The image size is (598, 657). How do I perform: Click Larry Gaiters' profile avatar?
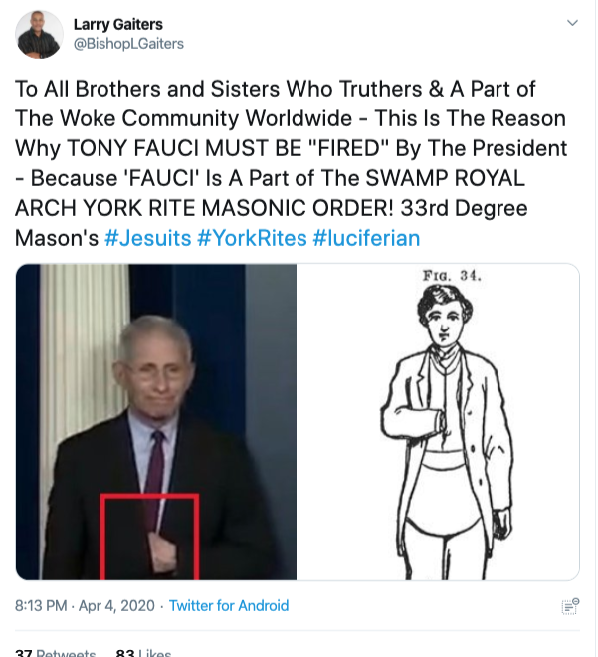(x=40, y=35)
